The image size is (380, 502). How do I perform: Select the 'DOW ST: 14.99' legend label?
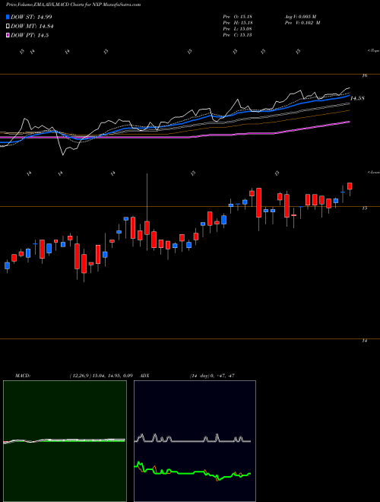coord(31,17)
